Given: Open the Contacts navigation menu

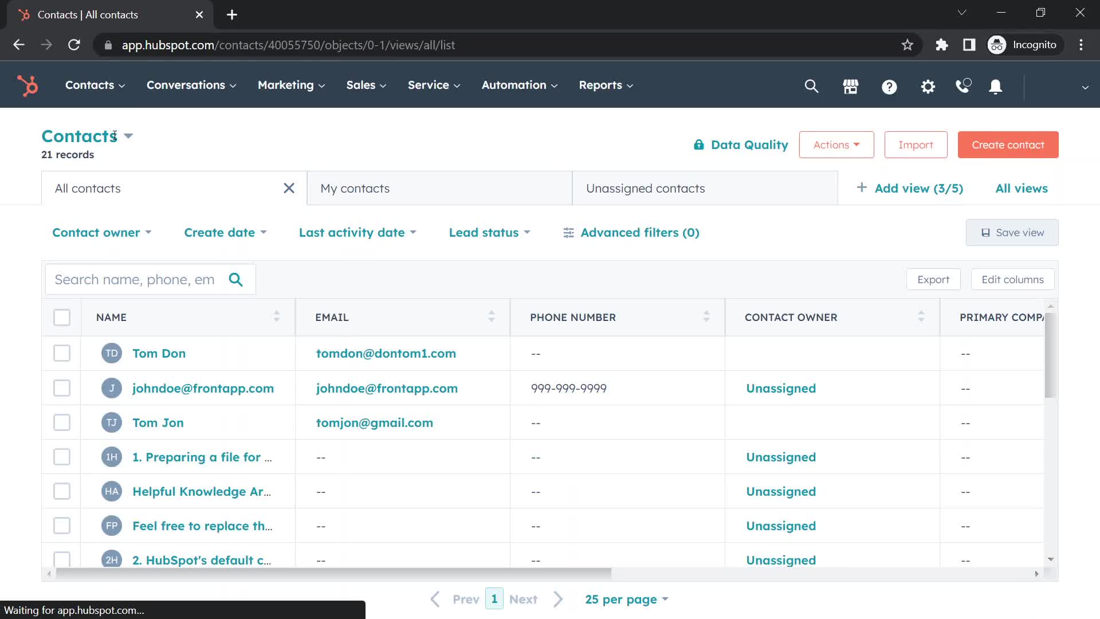Looking at the screenshot, I should (x=95, y=85).
